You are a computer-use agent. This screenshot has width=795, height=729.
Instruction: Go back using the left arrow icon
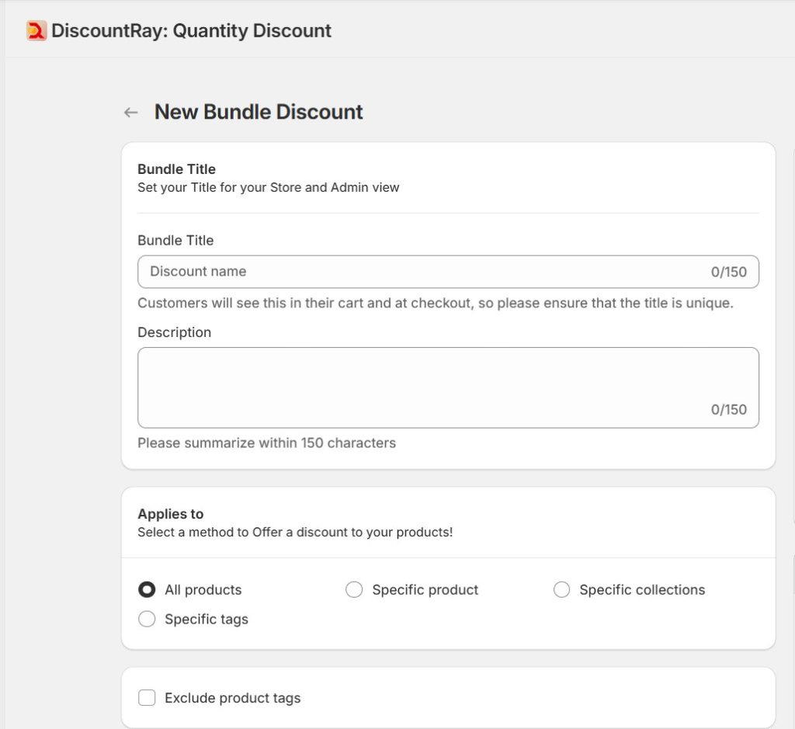point(131,113)
